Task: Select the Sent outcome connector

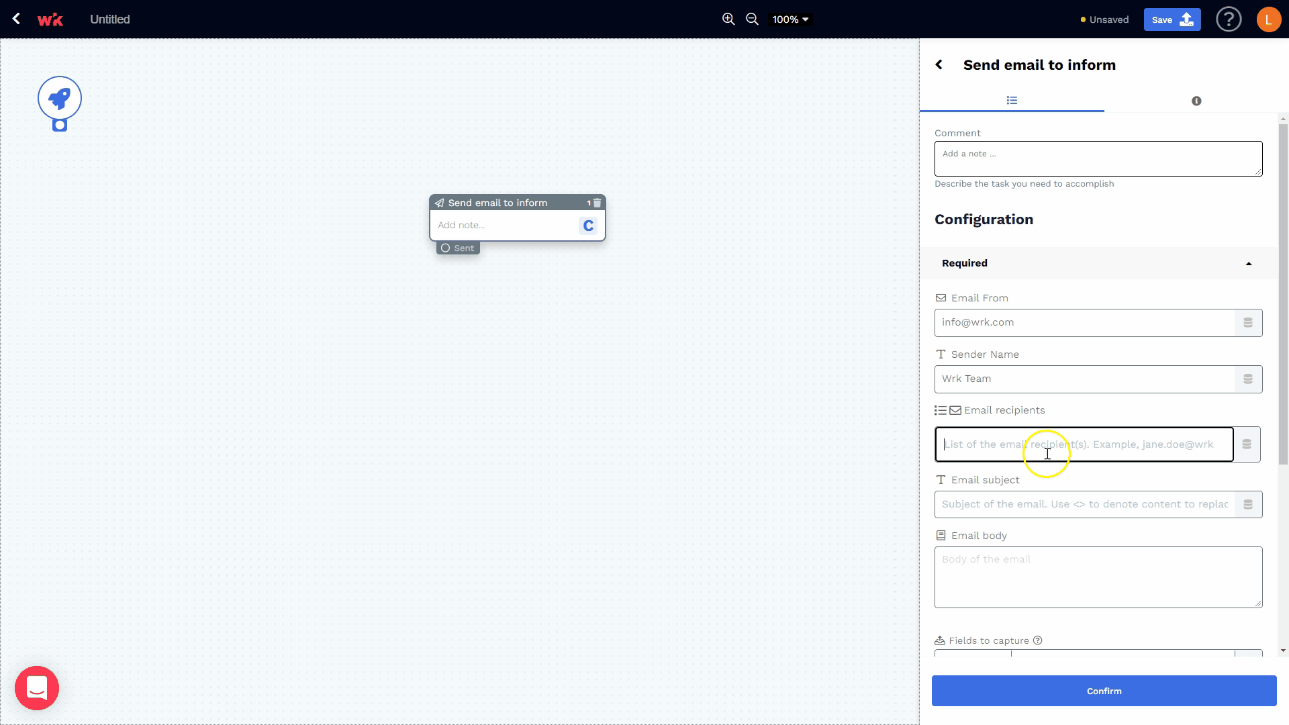Action: pyautogui.click(x=458, y=248)
